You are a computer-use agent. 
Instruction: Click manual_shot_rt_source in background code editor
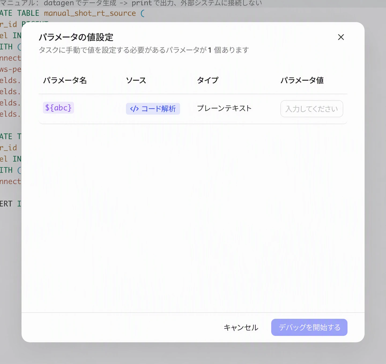(90, 13)
